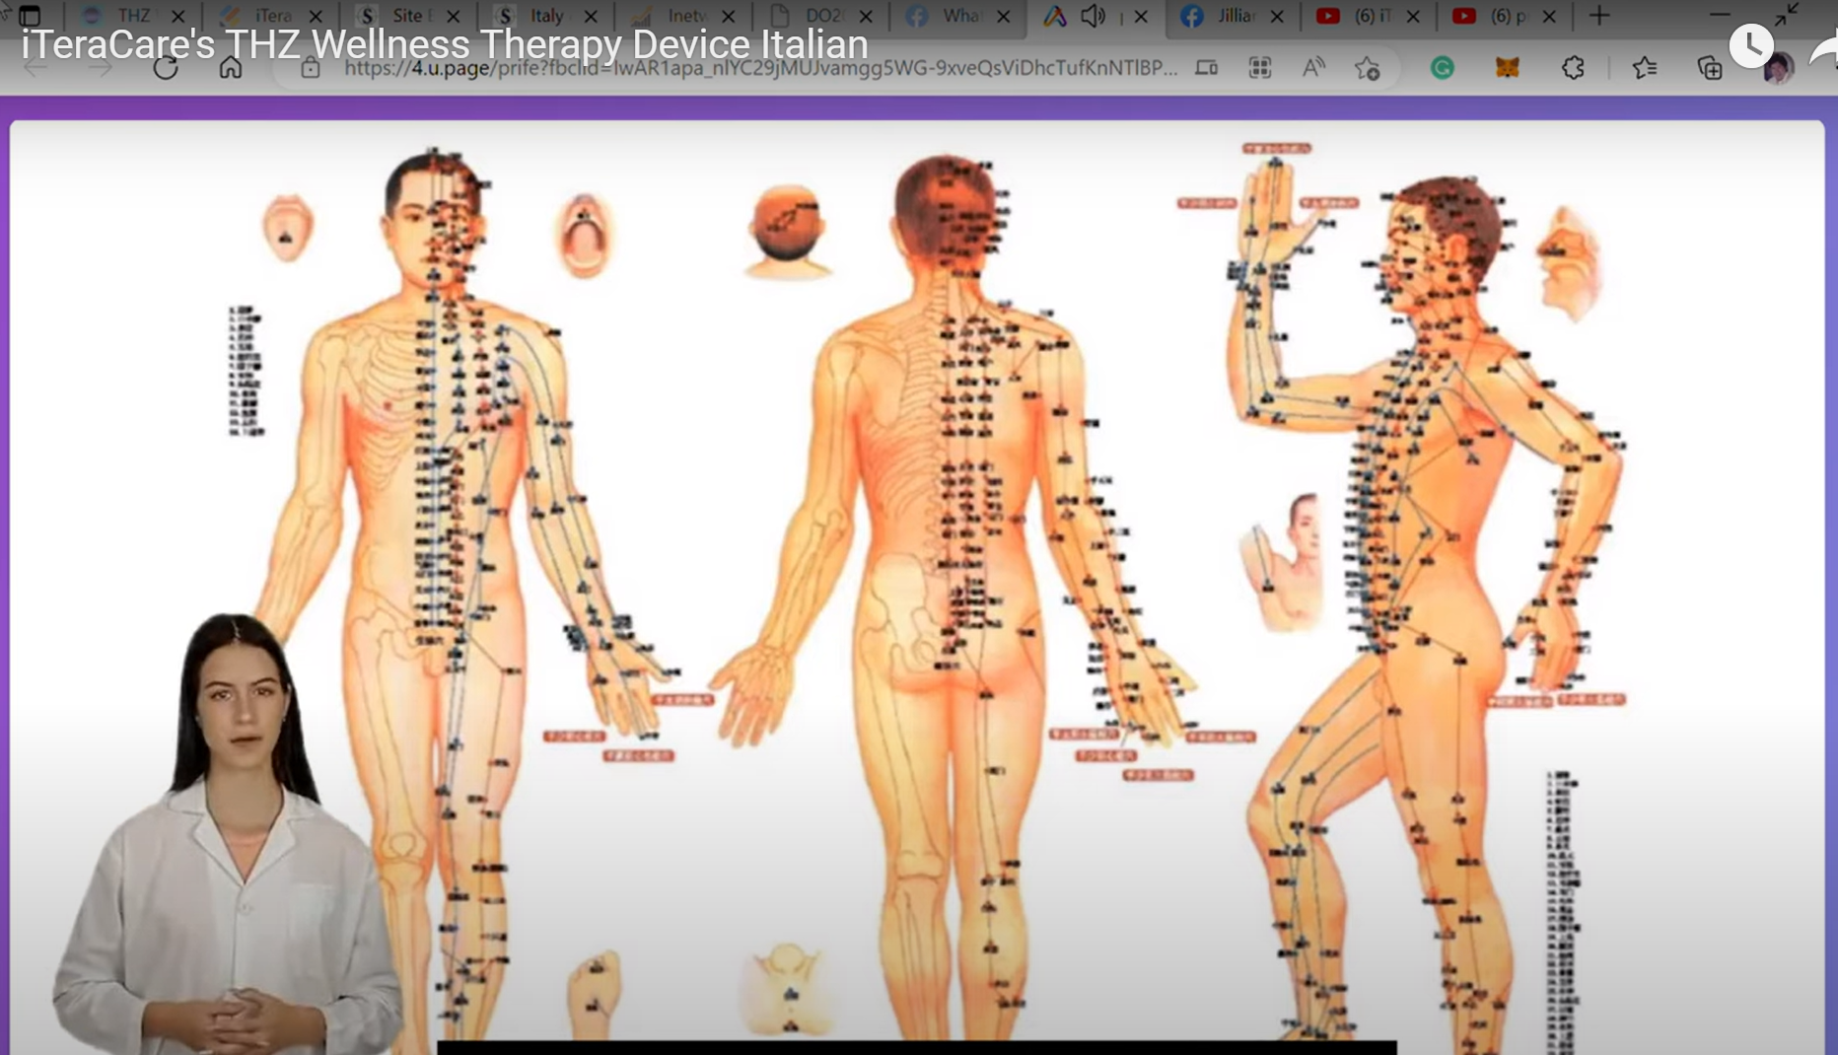Click the iTeraCare video title link

tap(444, 45)
